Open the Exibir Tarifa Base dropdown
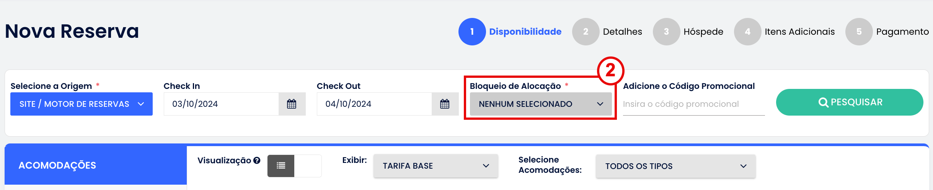The image size is (933, 190). pos(436,166)
